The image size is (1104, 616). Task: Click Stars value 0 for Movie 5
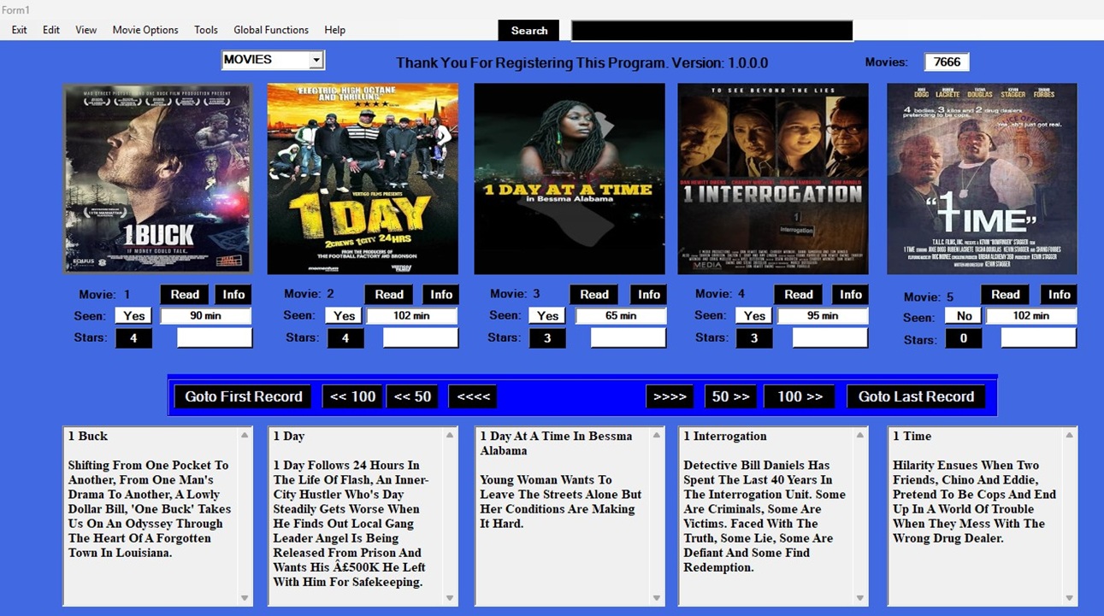click(x=964, y=338)
